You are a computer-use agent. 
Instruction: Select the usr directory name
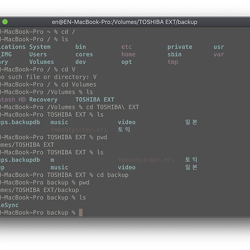tap(219, 47)
